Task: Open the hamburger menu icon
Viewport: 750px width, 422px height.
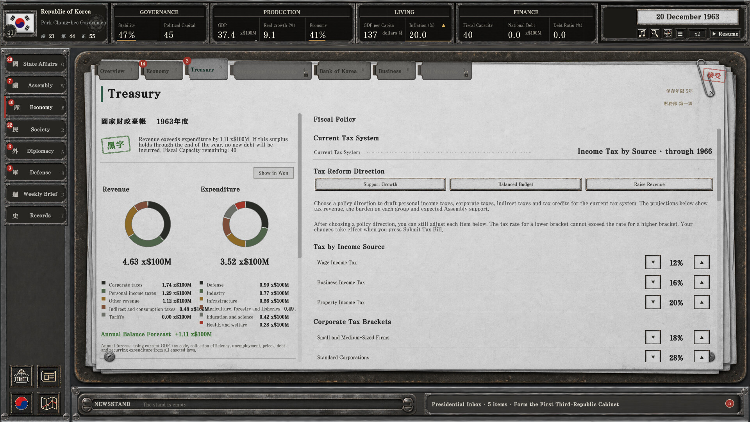Action: click(x=680, y=34)
